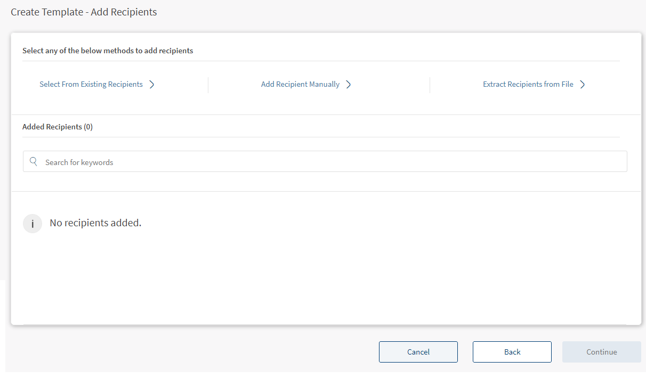
Task: Click the Added Recipients (0) heading
Action: coord(58,127)
